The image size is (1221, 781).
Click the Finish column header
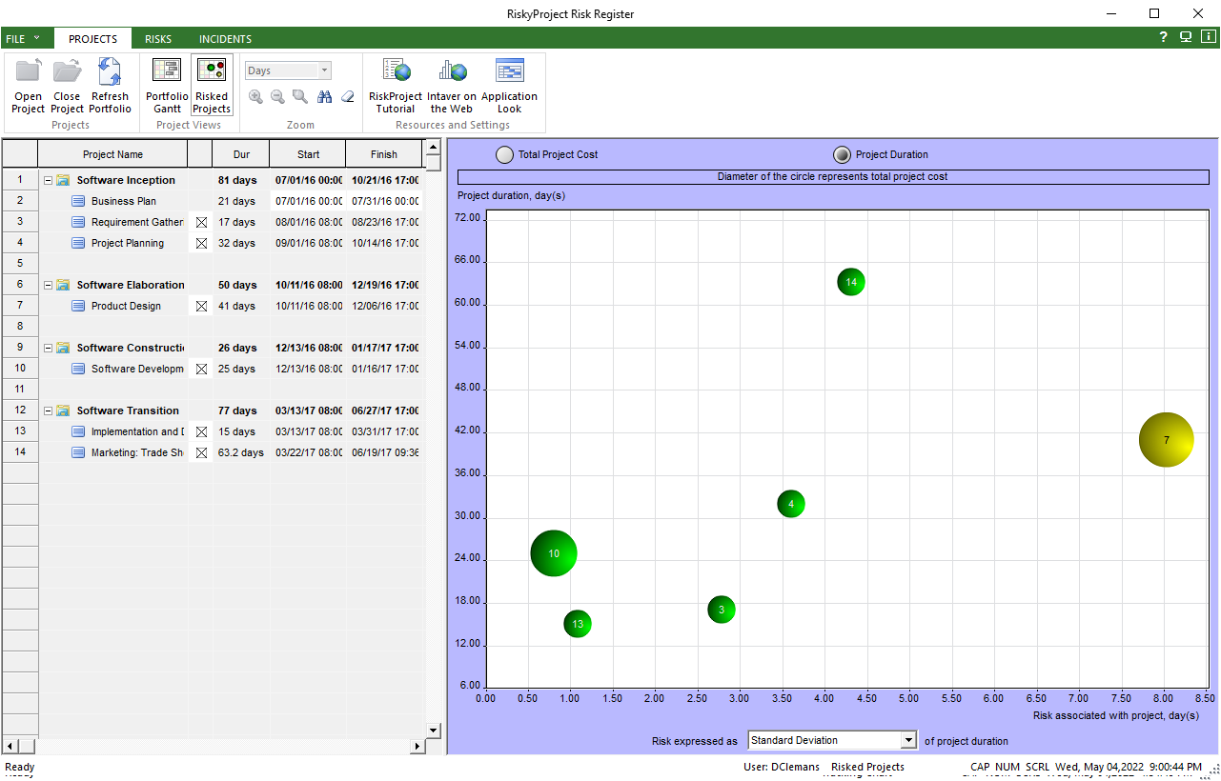(x=384, y=154)
